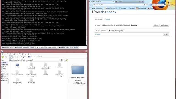Click the terminal scrollbar down arrow
This screenshot has height=99, width=176.
pos(86,45)
